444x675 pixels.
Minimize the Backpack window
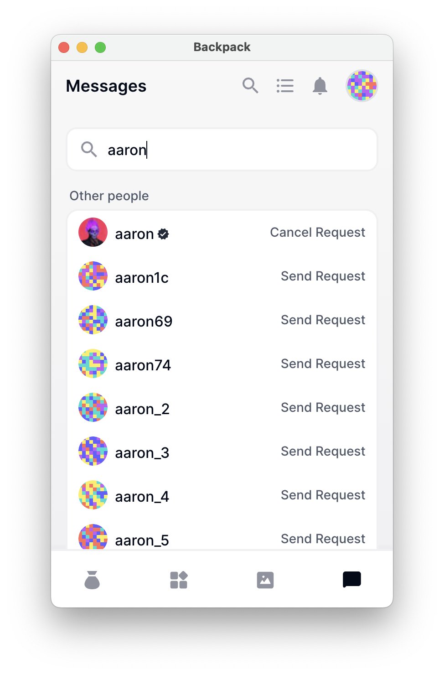point(82,47)
